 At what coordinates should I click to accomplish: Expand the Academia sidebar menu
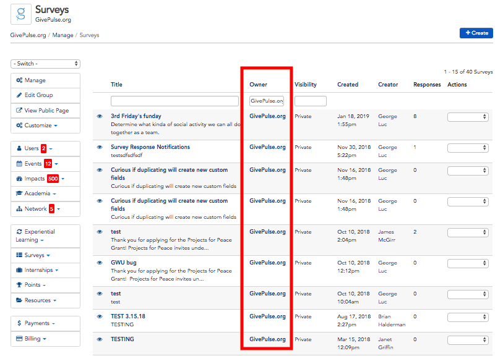(x=45, y=193)
